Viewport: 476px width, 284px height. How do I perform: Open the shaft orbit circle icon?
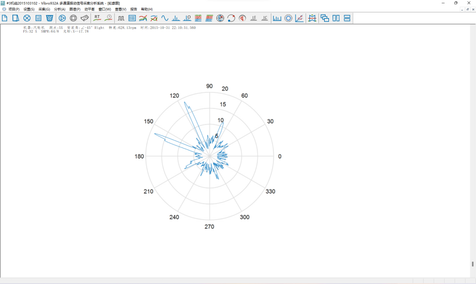231,18
